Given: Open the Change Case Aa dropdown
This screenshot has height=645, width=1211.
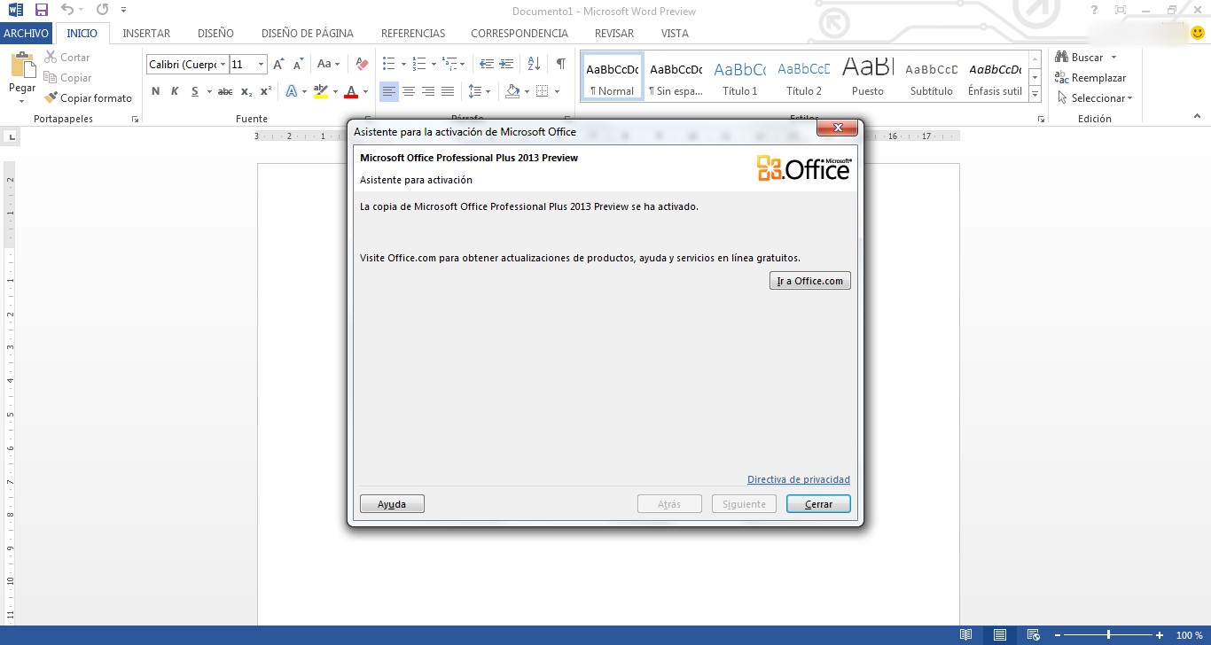Looking at the screenshot, I should point(328,64).
